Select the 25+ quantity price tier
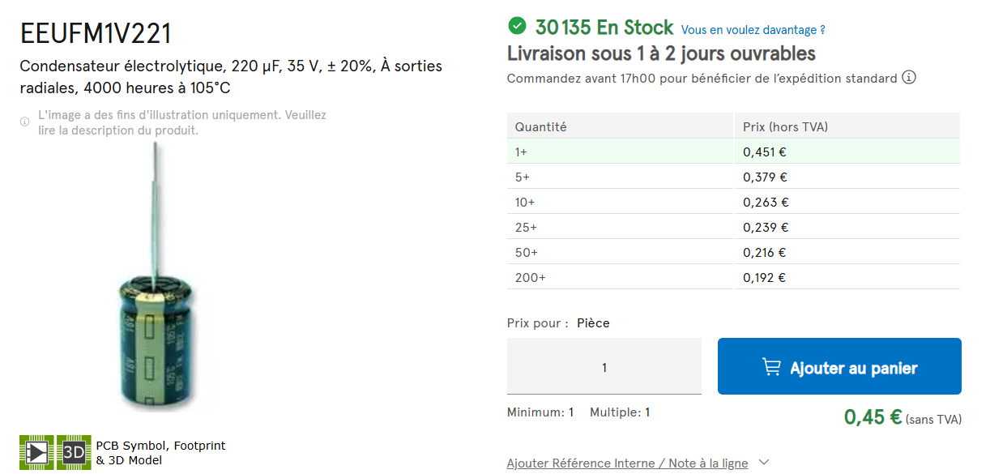Image resolution: width=990 pixels, height=474 pixels. 733,227
